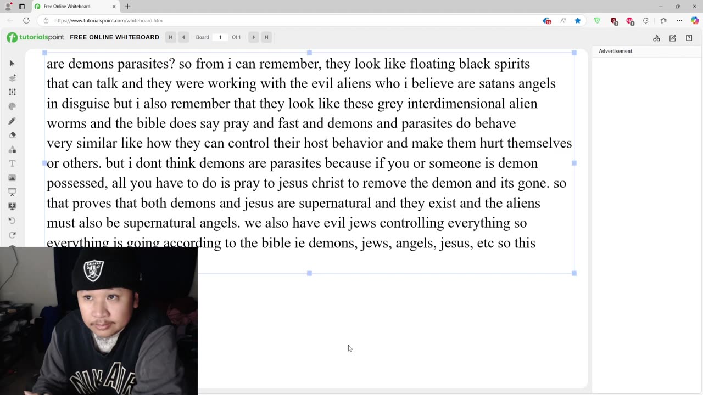Screen dimensions: 703x395
Task: Close the Free Online Whiteboard tab
Action: click(x=114, y=7)
